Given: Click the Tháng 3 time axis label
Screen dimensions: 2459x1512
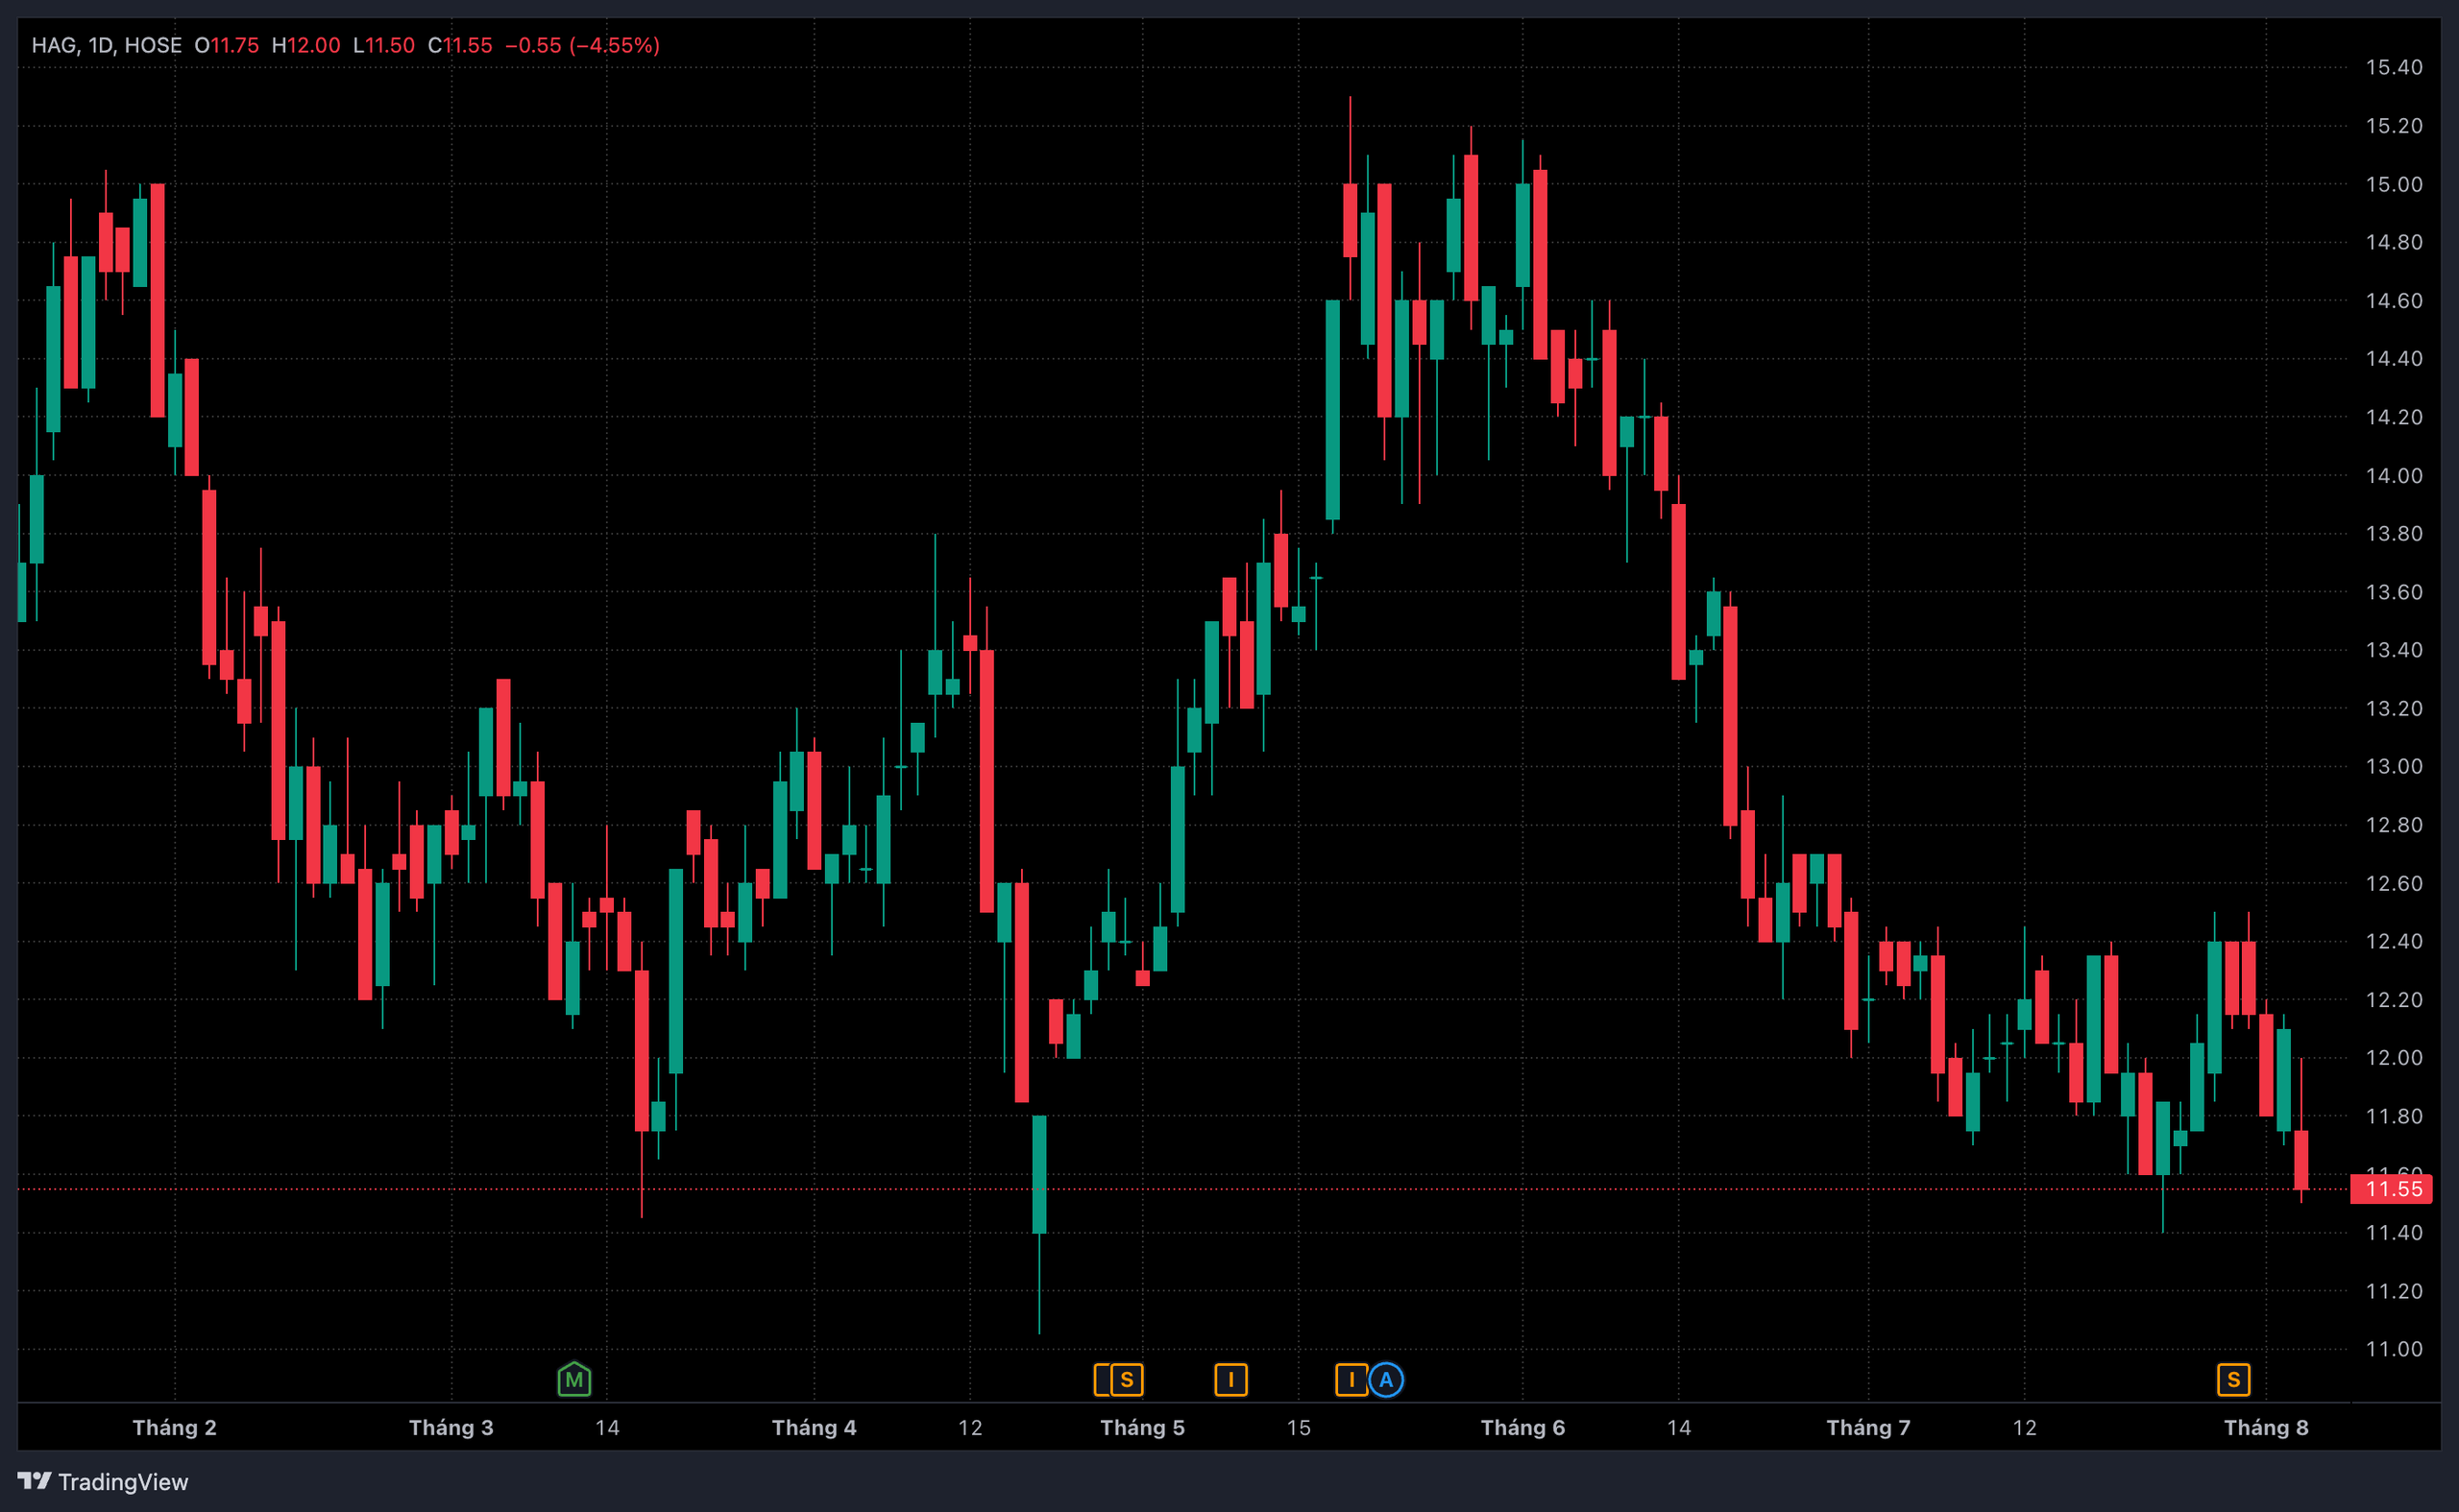Looking at the screenshot, I should (451, 1427).
